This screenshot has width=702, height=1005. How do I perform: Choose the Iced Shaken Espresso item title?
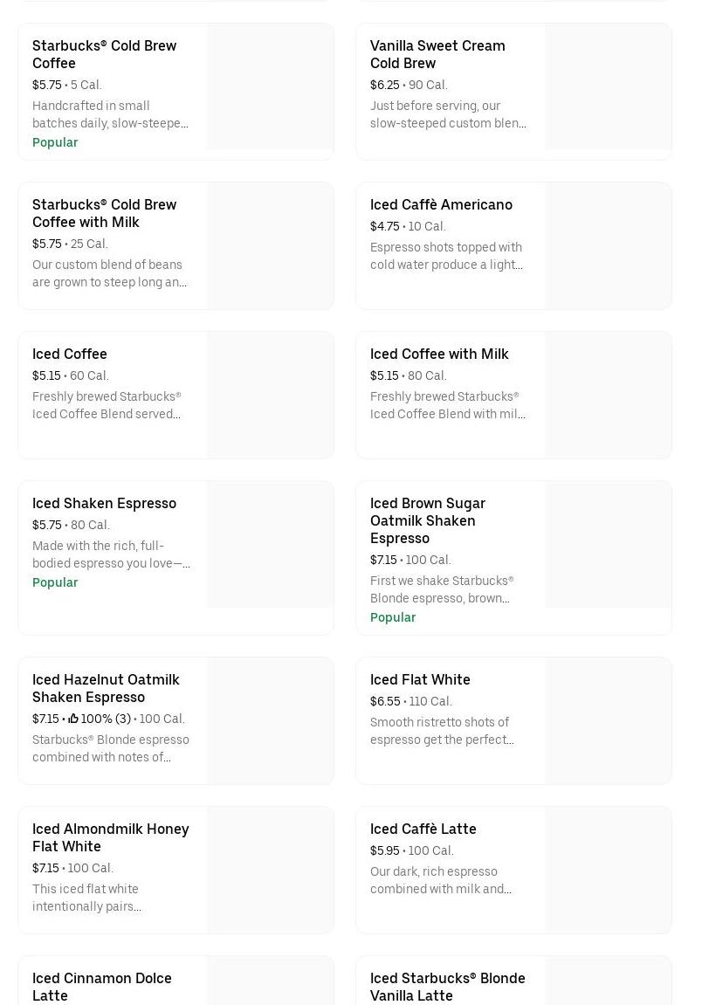point(104,503)
